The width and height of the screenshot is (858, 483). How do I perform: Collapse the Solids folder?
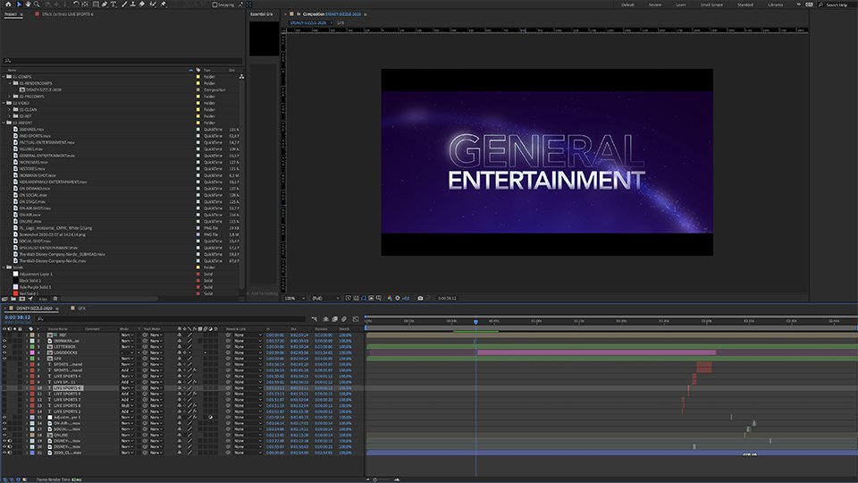[4, 267]
